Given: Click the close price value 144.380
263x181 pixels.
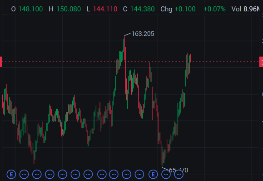Looking at the screenshot, I should click(142, 9).
